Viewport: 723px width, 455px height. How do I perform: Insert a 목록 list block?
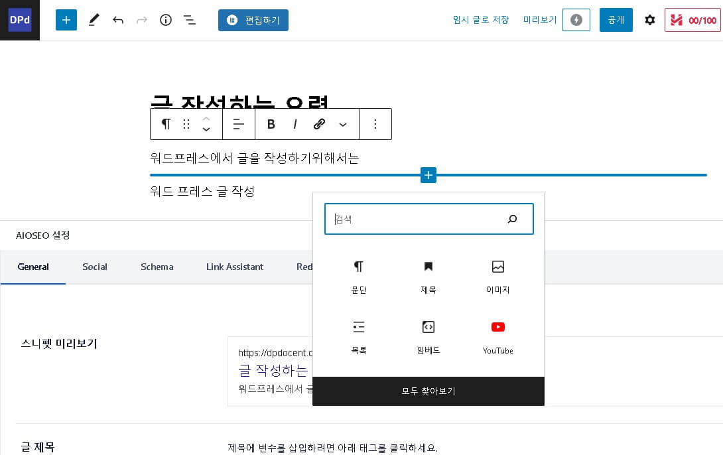point(359,335)
